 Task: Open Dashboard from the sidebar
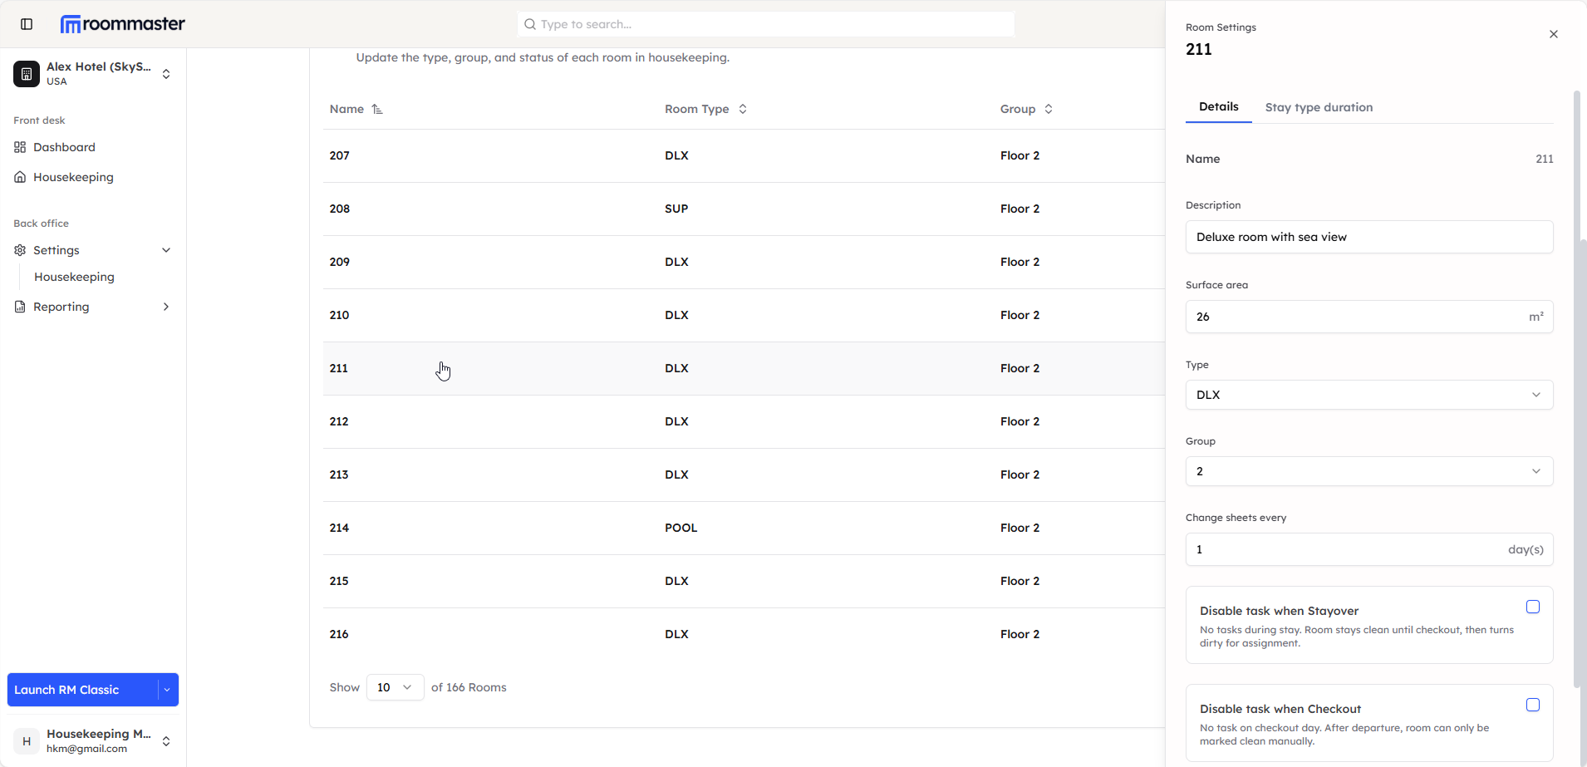tap(64, 147)
